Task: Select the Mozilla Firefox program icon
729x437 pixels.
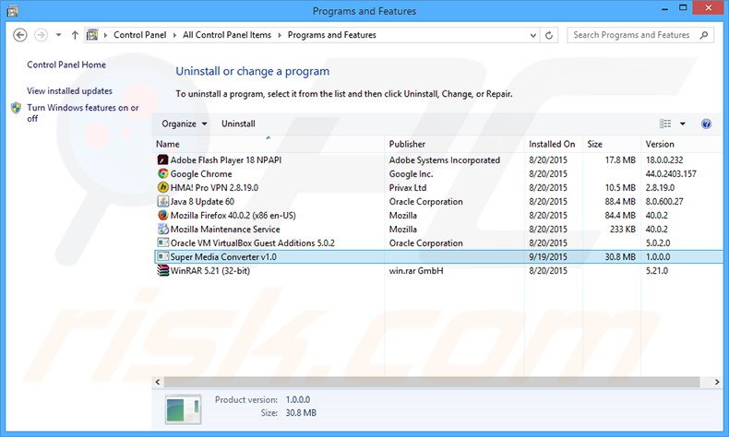Action: [x=162, y=215]
